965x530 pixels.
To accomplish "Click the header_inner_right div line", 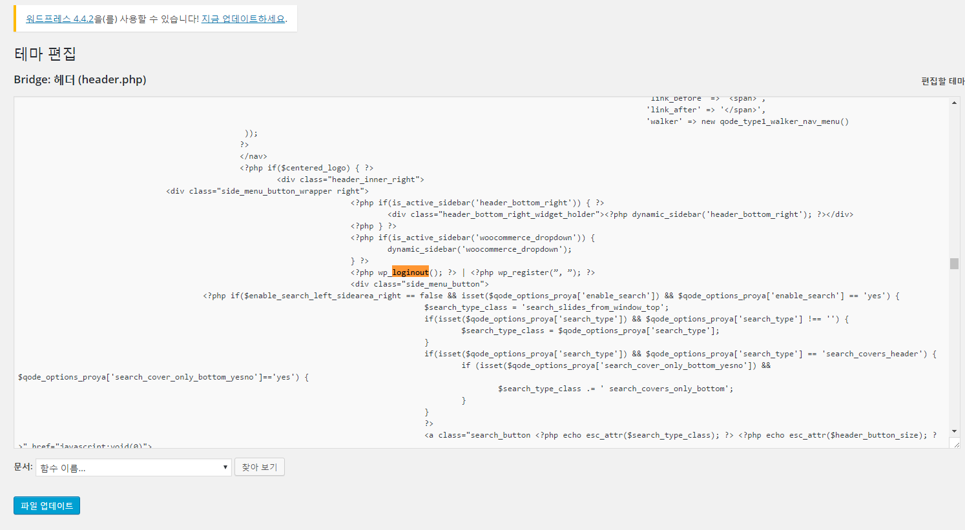I will (x=350, y=179).
